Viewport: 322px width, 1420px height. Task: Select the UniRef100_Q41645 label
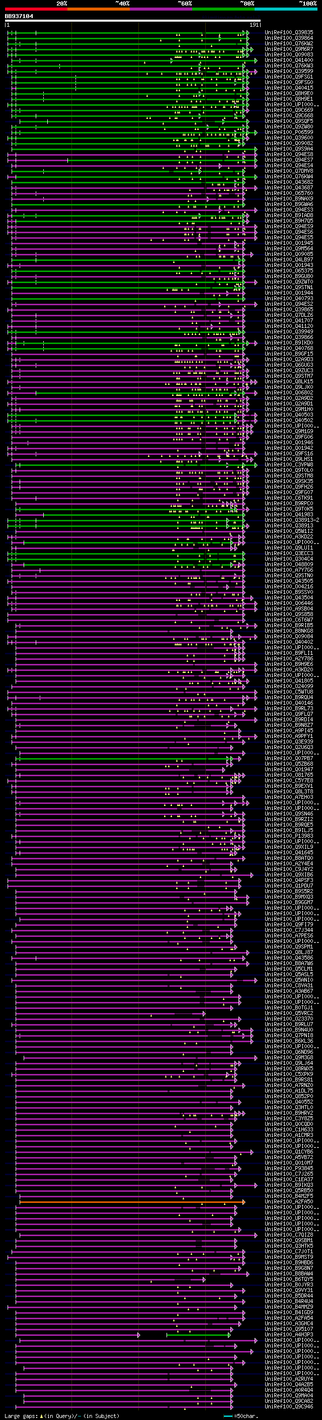tap(289, 852)
